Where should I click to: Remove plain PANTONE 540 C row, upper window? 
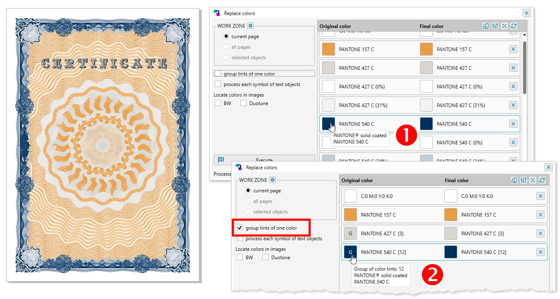point(513,124)
